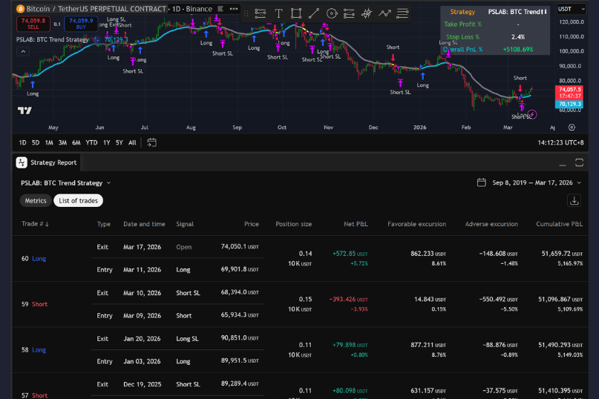The width and height of the screenshot is (599, 399).
Task: Select the trend line drawing tool
Action: 314,13
